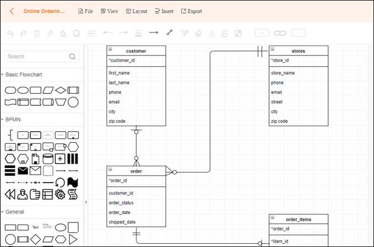Open the Insert menu
Viewport: 374px width, 247px height.
pyautogui.click(x=164, y=11)
